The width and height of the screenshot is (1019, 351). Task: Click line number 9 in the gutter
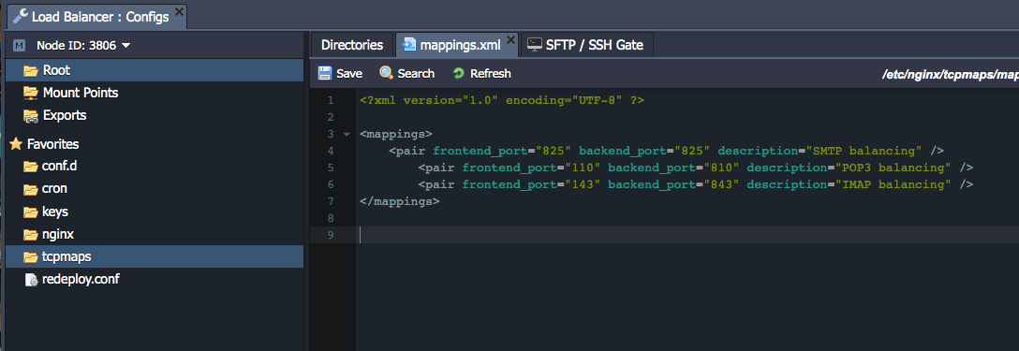(x=331, y=235)
